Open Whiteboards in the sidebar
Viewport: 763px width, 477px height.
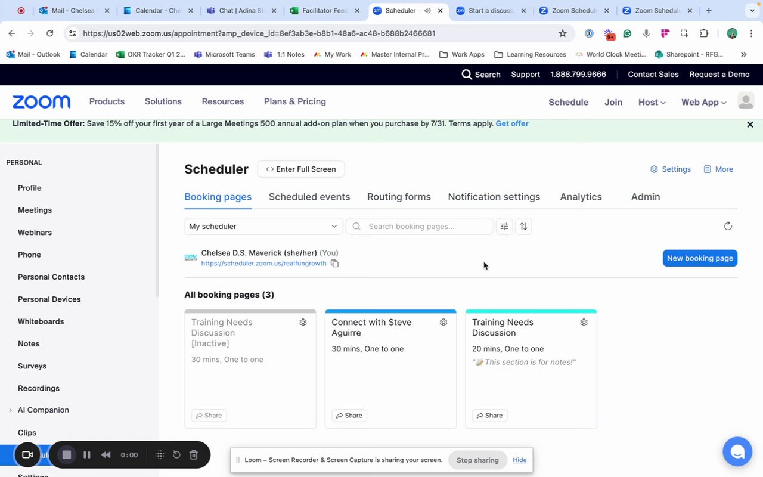tap(41, 321)
